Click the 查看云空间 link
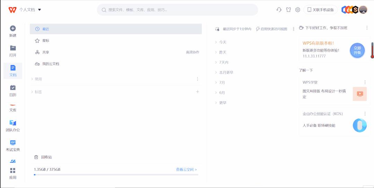The height and width of the screenshot is (188, 374). tap(186, 170)
